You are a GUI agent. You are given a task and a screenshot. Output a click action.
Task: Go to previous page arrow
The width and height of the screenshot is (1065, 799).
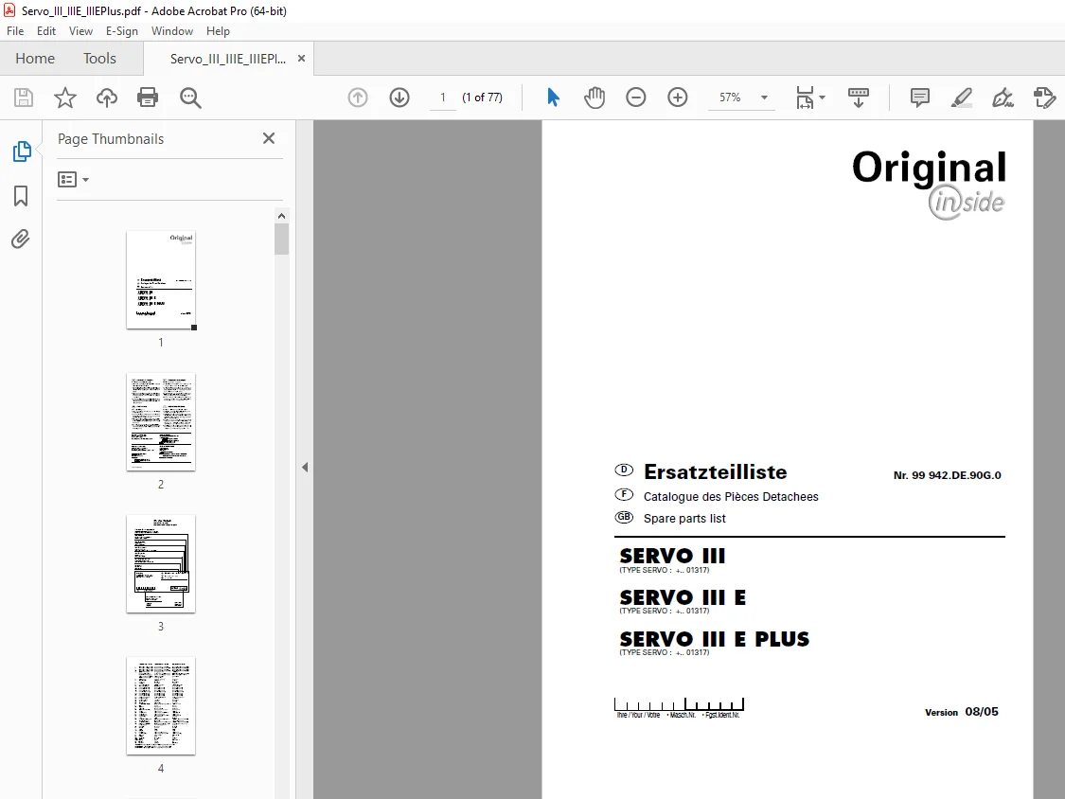coord(358,98)
